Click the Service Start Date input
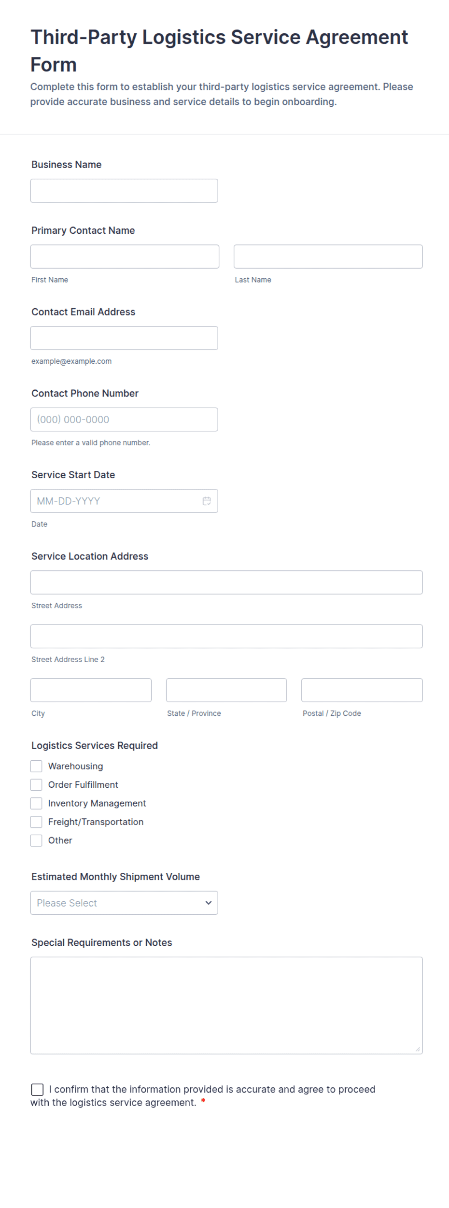The width and height of the screenshot is (449, 1208). coord(124,501)
